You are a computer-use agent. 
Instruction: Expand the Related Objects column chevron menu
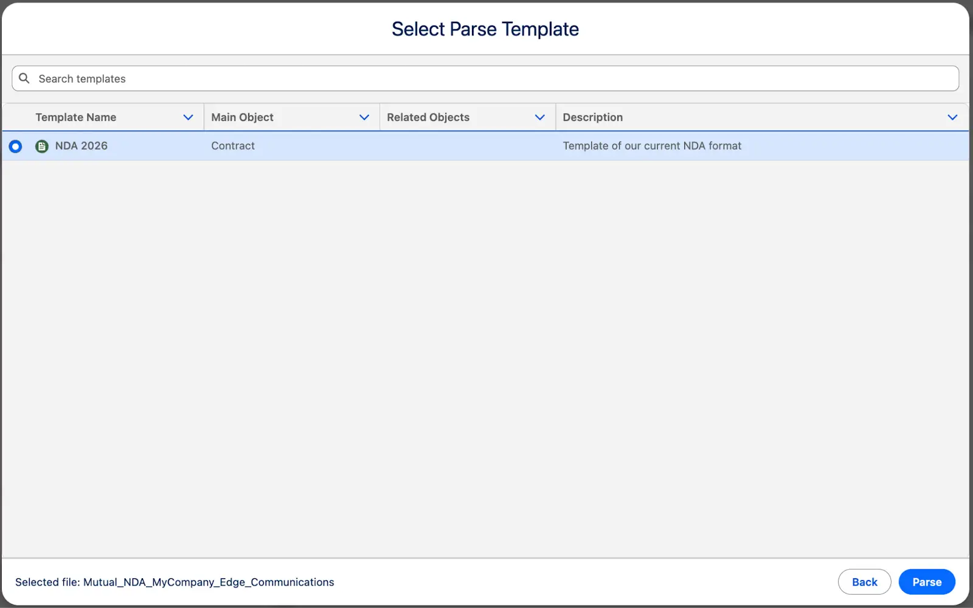[x=540, y=117]
